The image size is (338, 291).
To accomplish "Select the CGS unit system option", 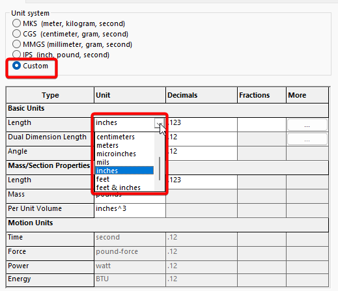I will coord(16,34).
